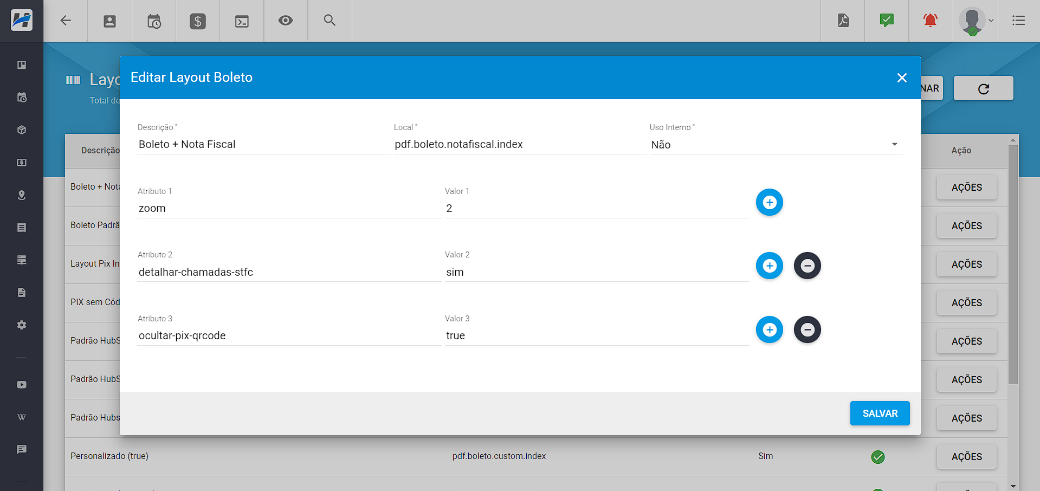Screen dimensions: 1040x491
Task: Add attribute after Atributo 1 row
Action: point(770,202)
